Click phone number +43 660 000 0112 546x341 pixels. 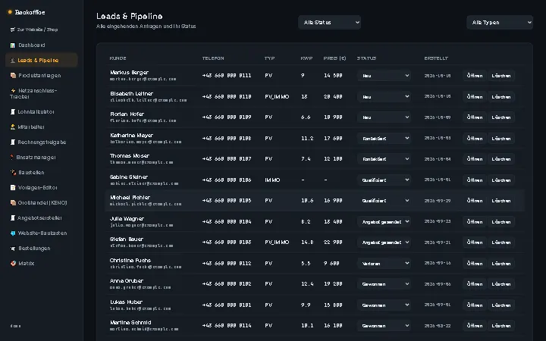coord(227,264)
